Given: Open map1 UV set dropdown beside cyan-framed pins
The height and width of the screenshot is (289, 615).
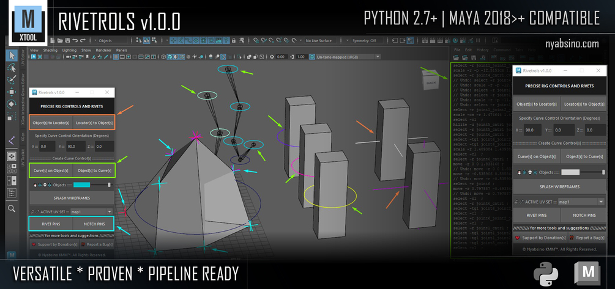Looking at the screenshot, I should click(91, 211).
